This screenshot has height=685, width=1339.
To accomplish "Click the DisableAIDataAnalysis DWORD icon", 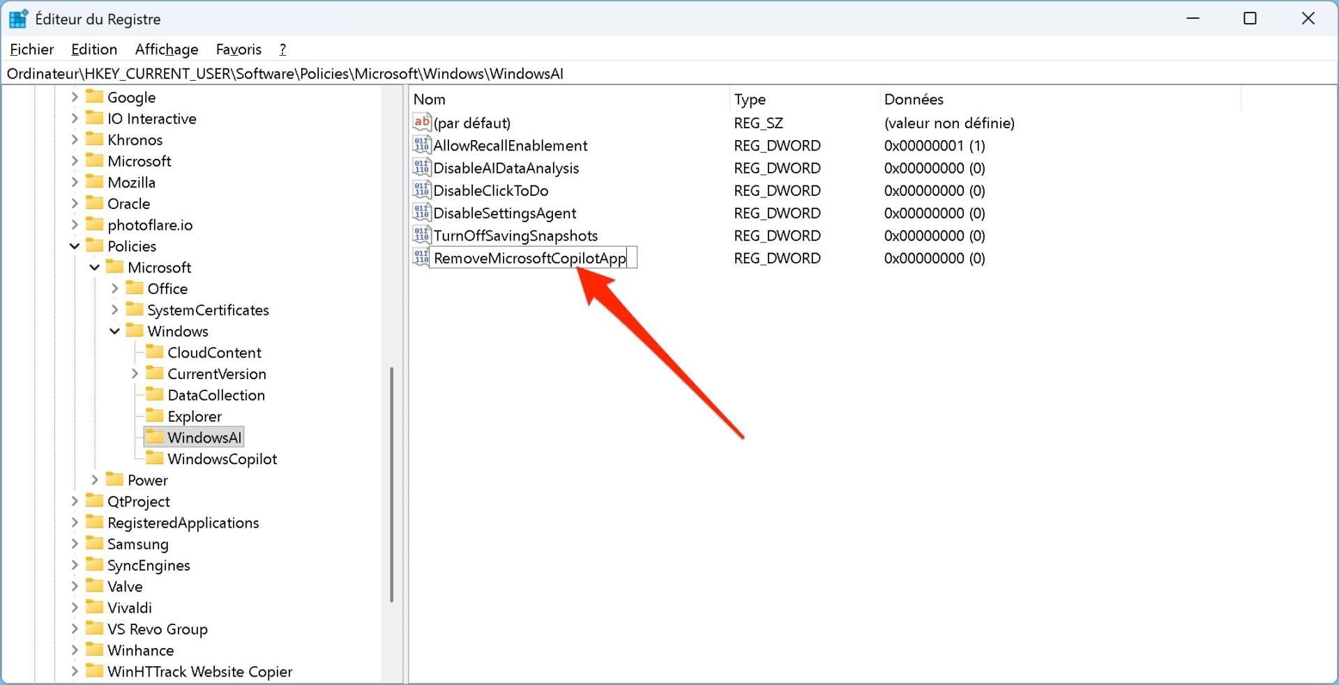I will (x=421, y=168).
